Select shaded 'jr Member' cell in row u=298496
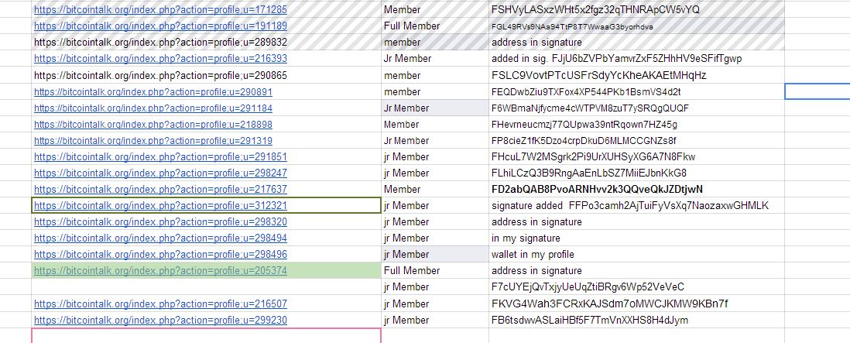This screenshot has width=850, height=343. click(435, 254)
